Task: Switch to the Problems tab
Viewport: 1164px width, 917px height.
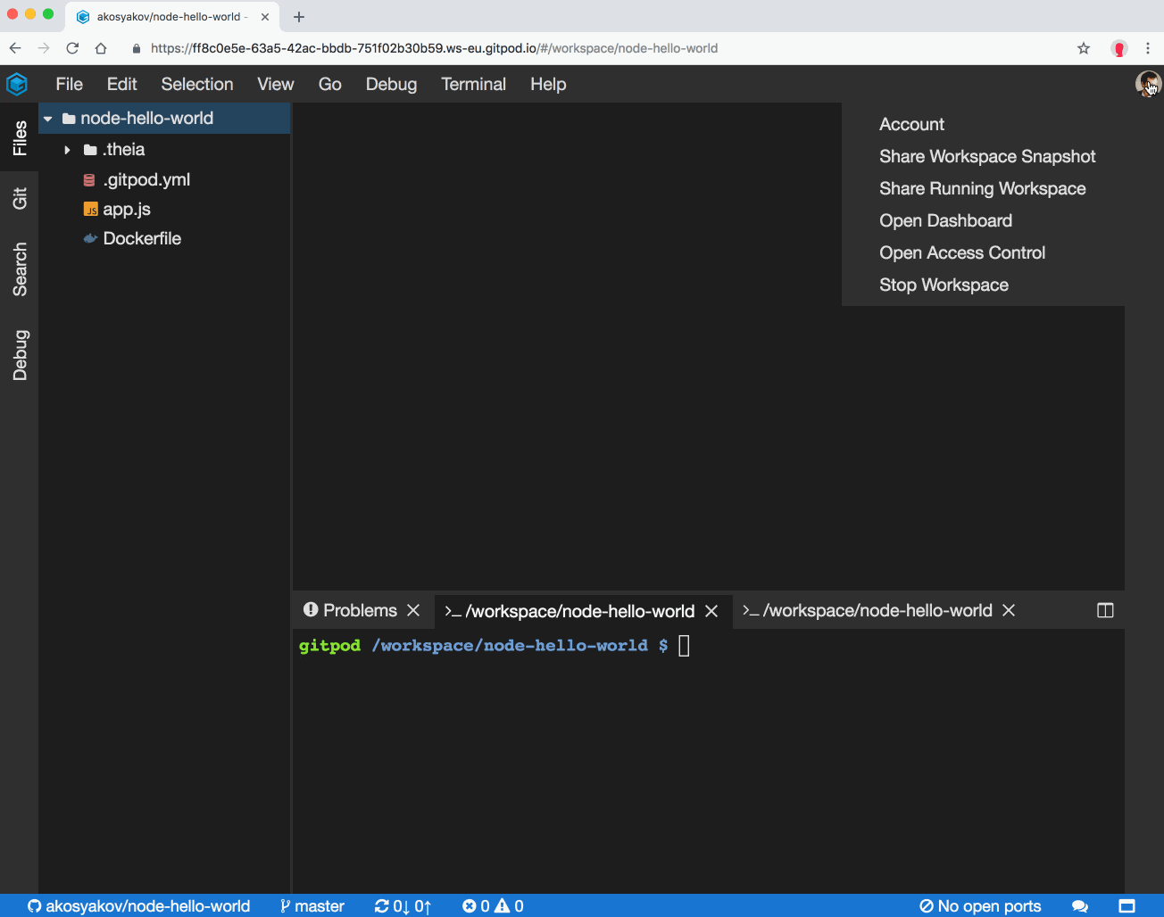Action: point(362,610)
